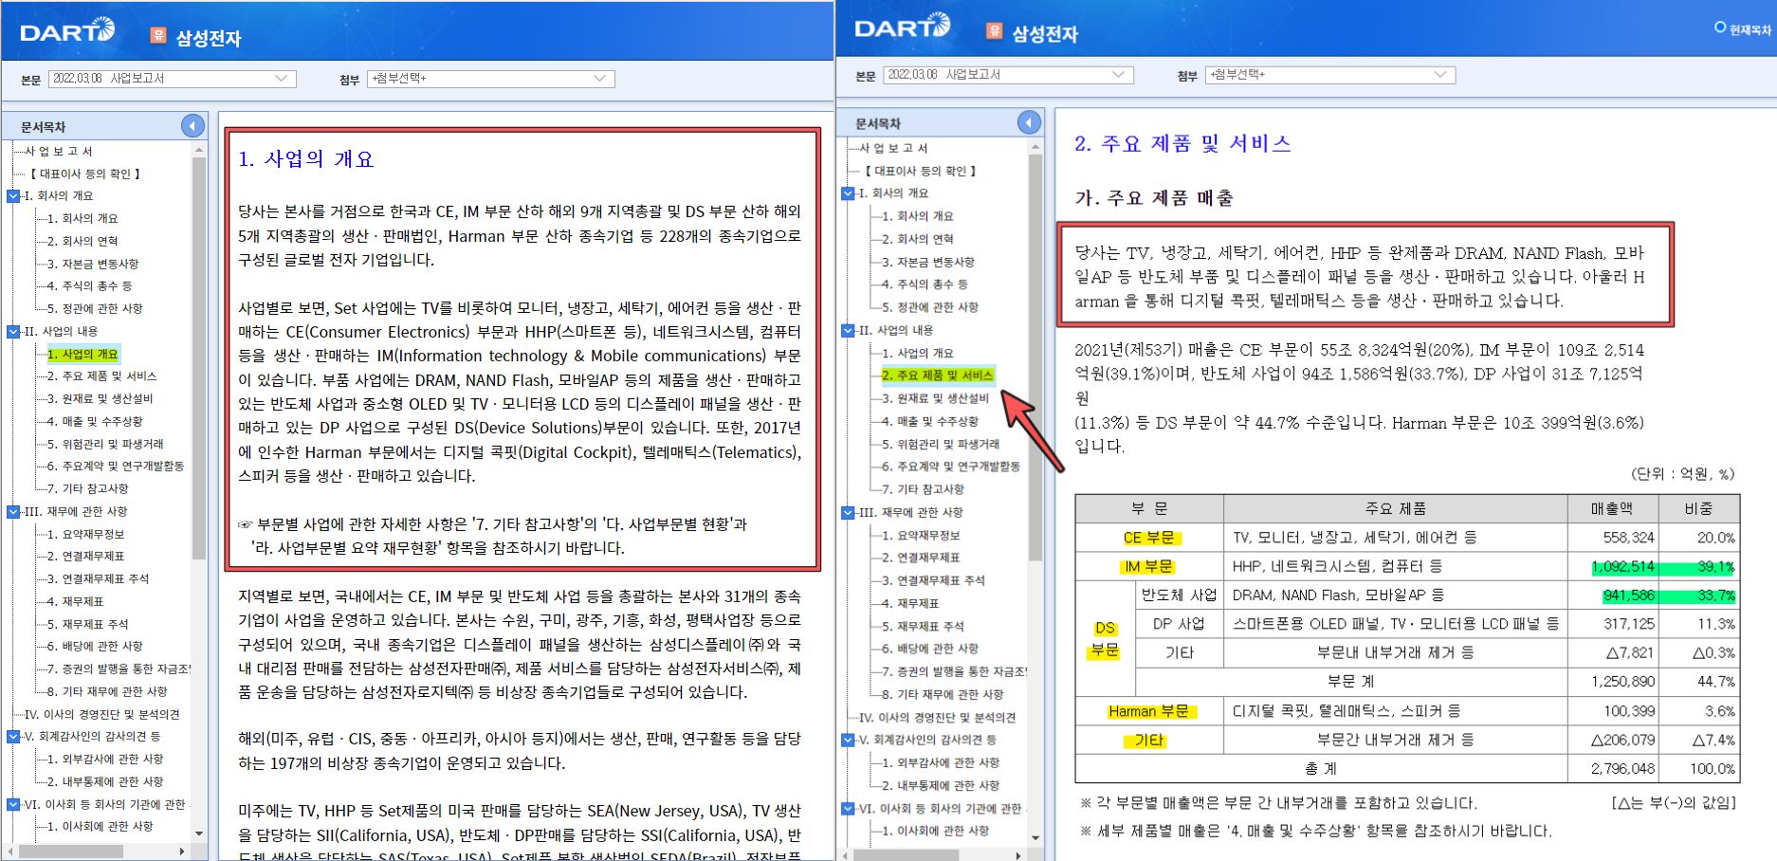The width and height of the screenshot is (1777, 861).
Task: Collapse 'I. 회사의 개요' node in left tree
Action: pyautogui.click(x=13, y=196)
